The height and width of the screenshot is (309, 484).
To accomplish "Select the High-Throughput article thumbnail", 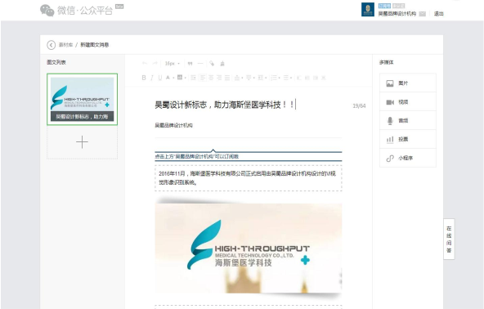I will [82, 99].
